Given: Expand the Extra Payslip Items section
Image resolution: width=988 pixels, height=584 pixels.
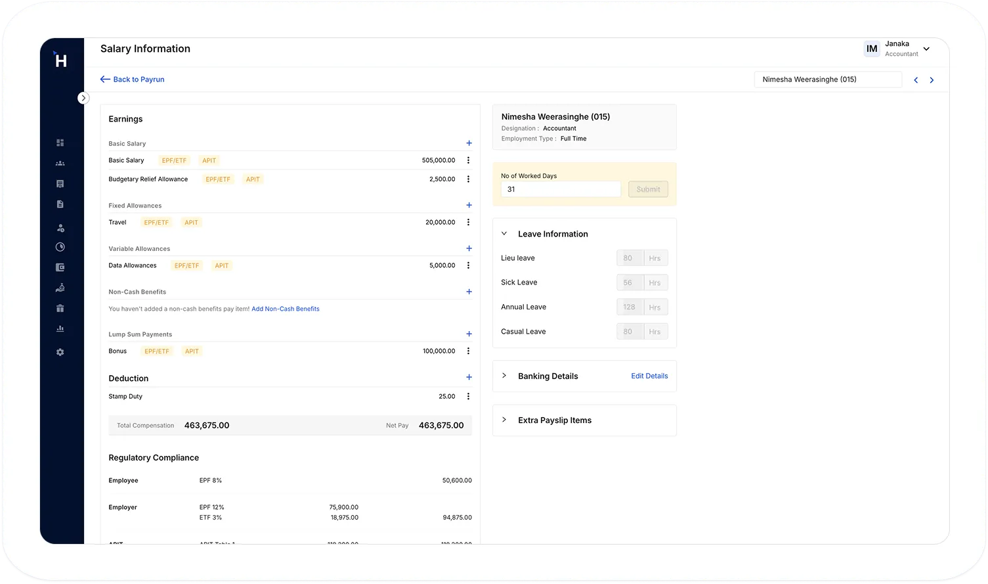Looking at the screenshot, I should point(504,420).
